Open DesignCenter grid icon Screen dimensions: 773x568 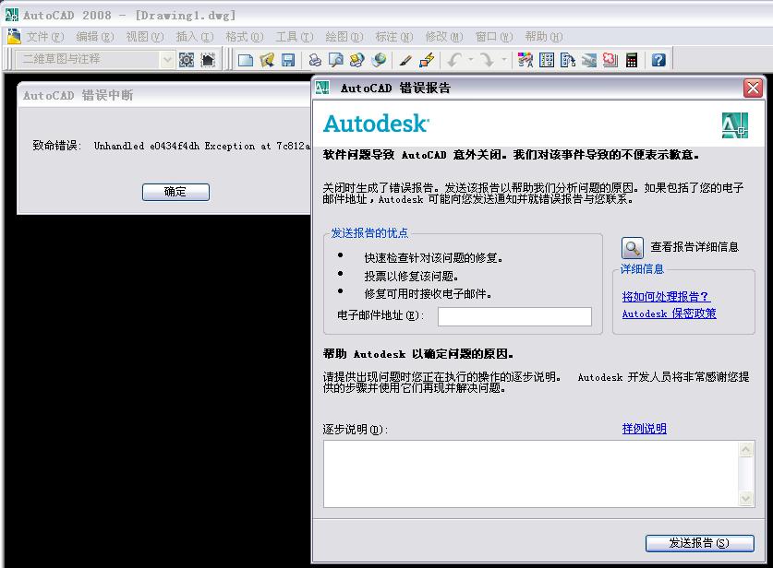547,60
